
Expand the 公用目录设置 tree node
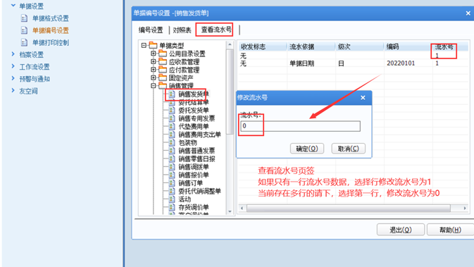tap(154, 54)
